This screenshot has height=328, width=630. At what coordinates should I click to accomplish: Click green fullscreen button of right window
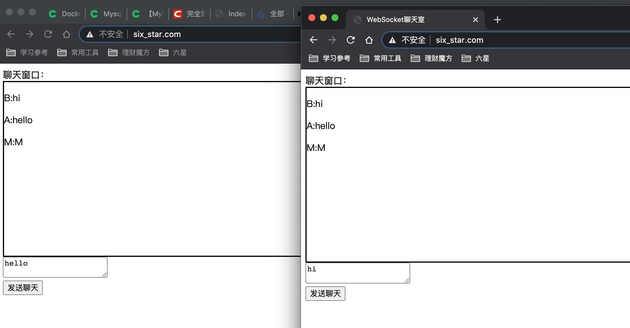tap(335, 18)
